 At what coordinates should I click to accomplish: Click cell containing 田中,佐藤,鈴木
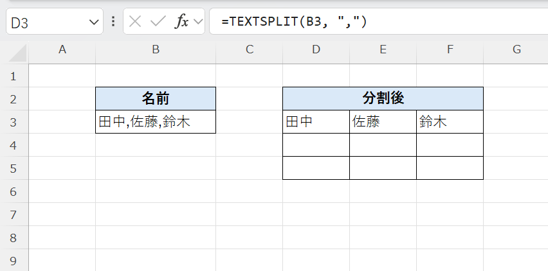pyautogui.click(x=155, y=122)
